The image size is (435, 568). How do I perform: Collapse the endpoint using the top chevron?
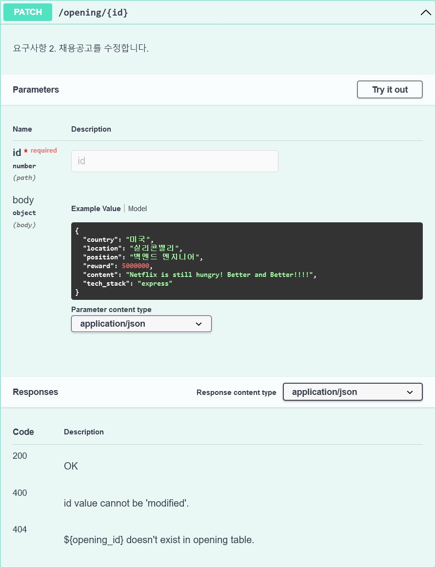pyautogui.click(x=425, y=12)
